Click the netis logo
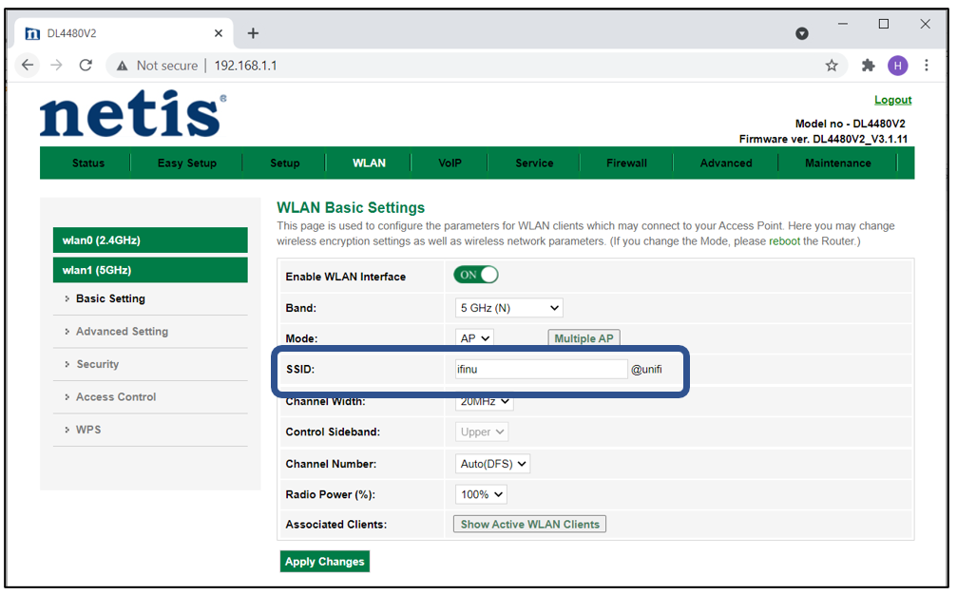This screenshot has width=957, height=595. (133, 113)
